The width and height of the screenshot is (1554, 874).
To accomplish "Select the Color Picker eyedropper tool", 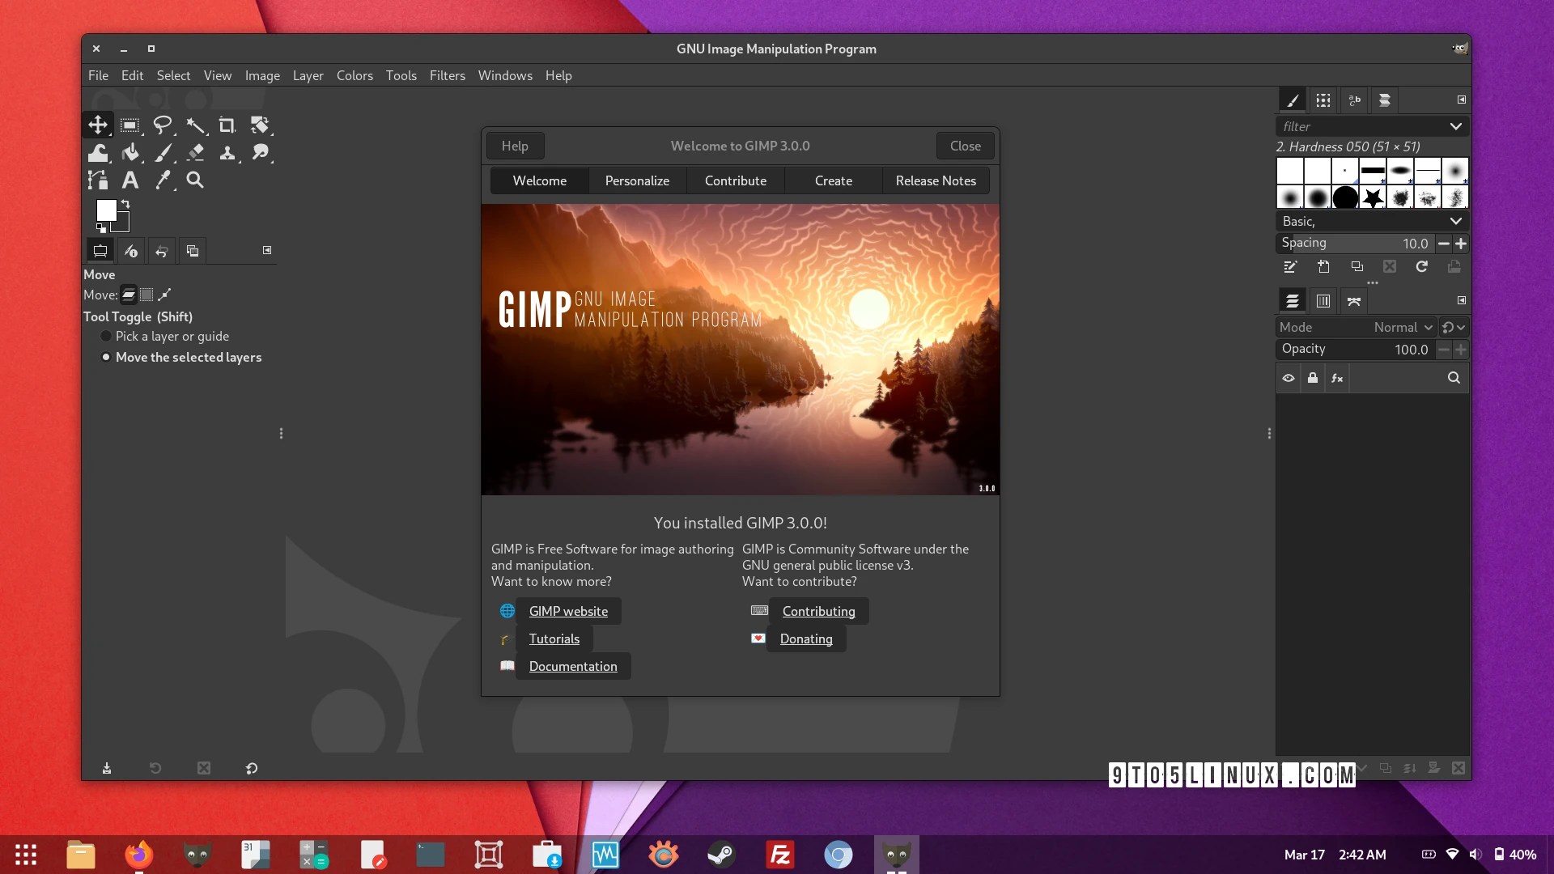I will 163,180.
